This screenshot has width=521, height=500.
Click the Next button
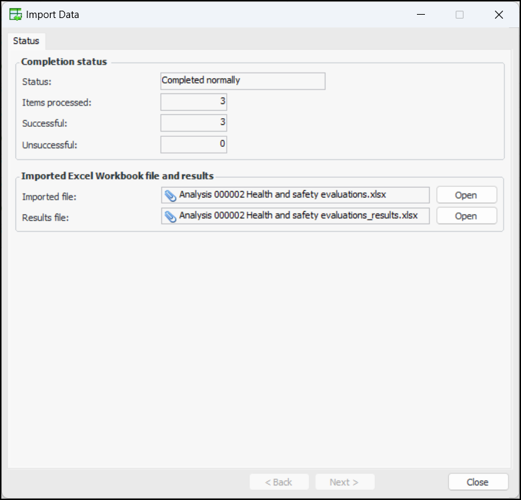pyautogui.click(x=344, y=482)
